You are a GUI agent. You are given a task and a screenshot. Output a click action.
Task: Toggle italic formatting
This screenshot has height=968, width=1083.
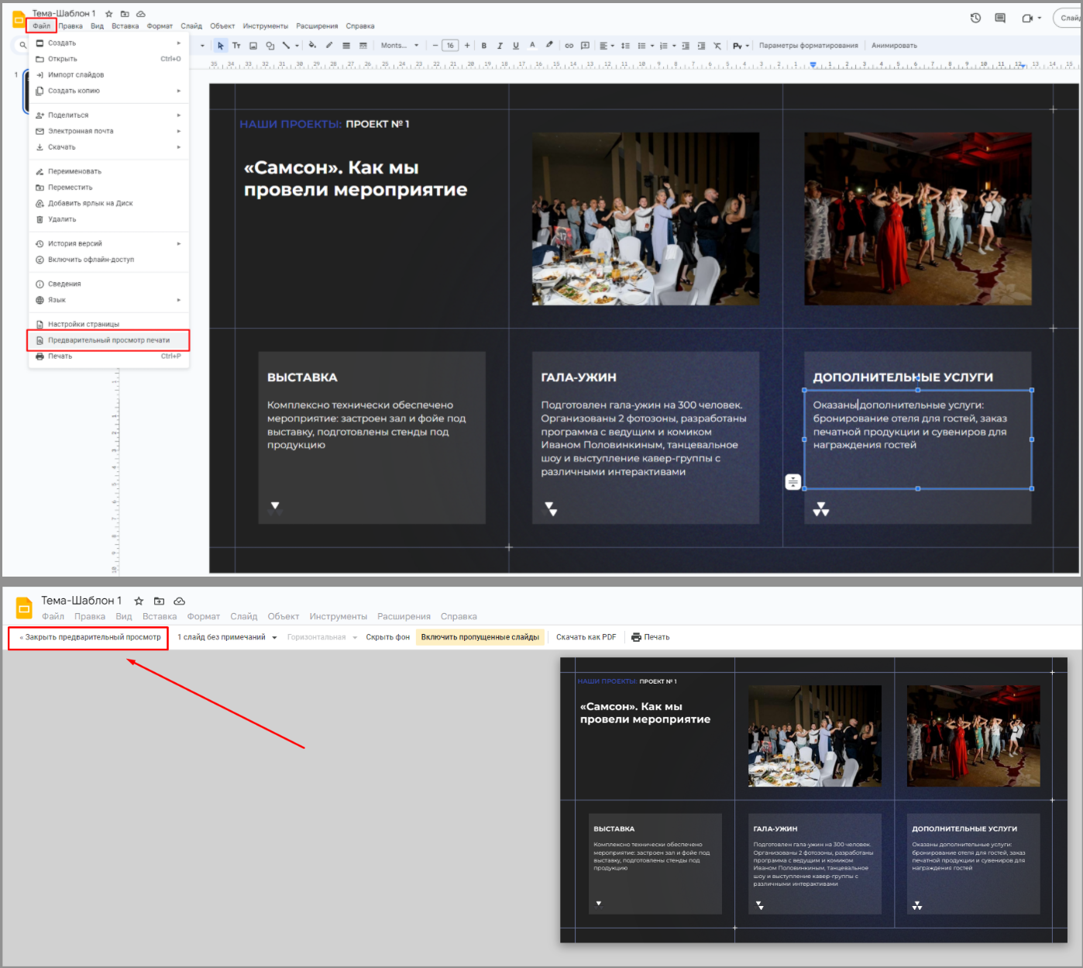coord(500,45)
